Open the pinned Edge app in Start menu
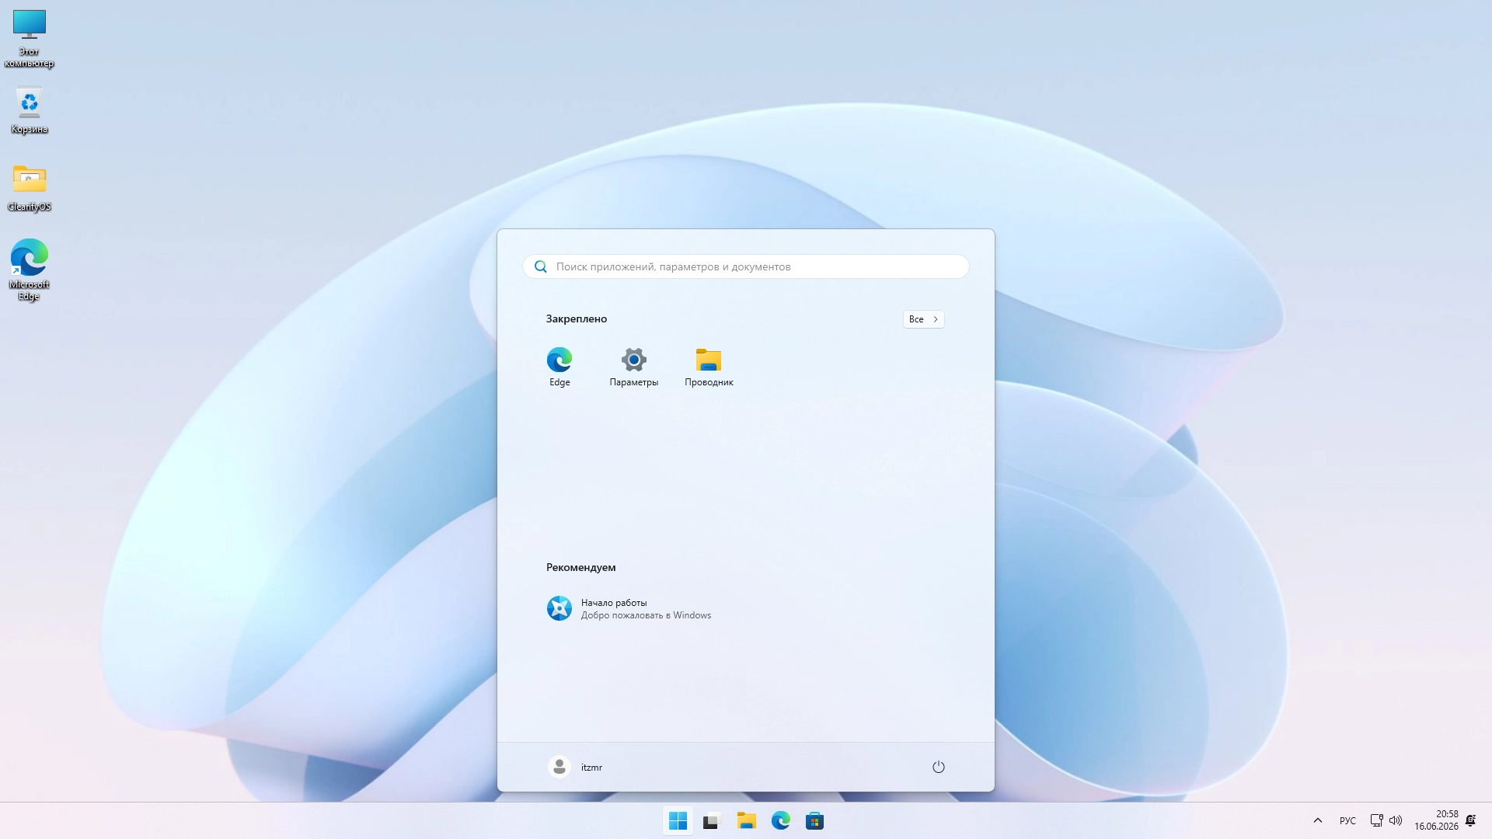The image size is (1492, 839). 559,367
